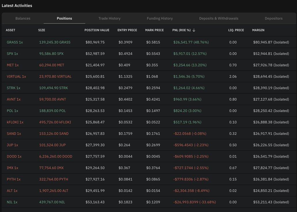Select the Funding History tab
This screenshot has height=212, width=297.
coord(160,18)
